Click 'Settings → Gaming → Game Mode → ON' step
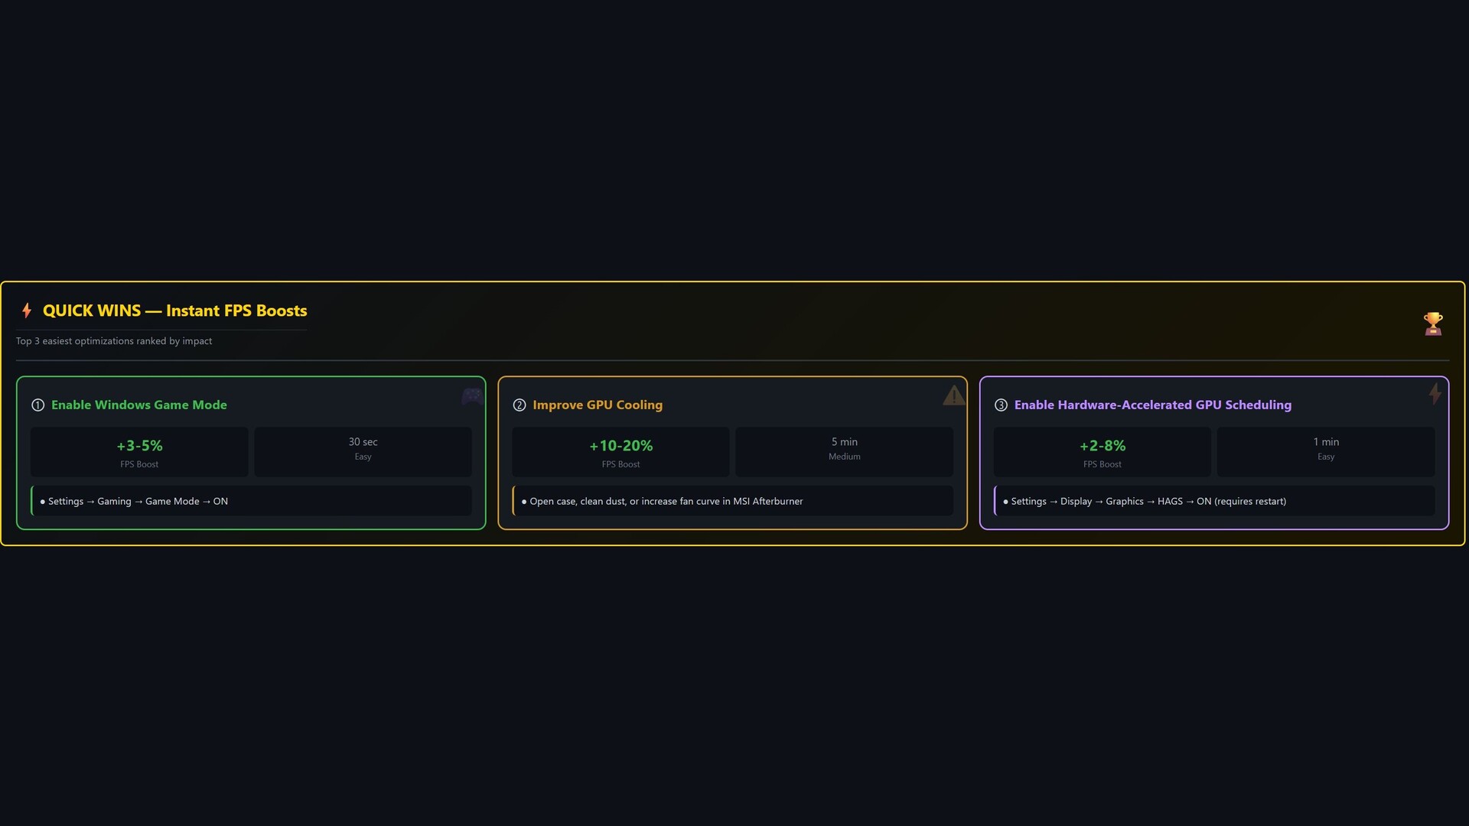 [251, 501]
